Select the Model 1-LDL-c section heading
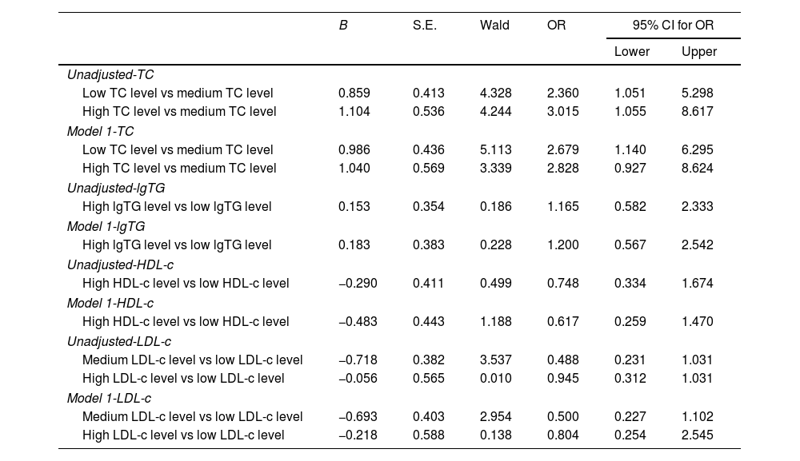 click(109, 398)
